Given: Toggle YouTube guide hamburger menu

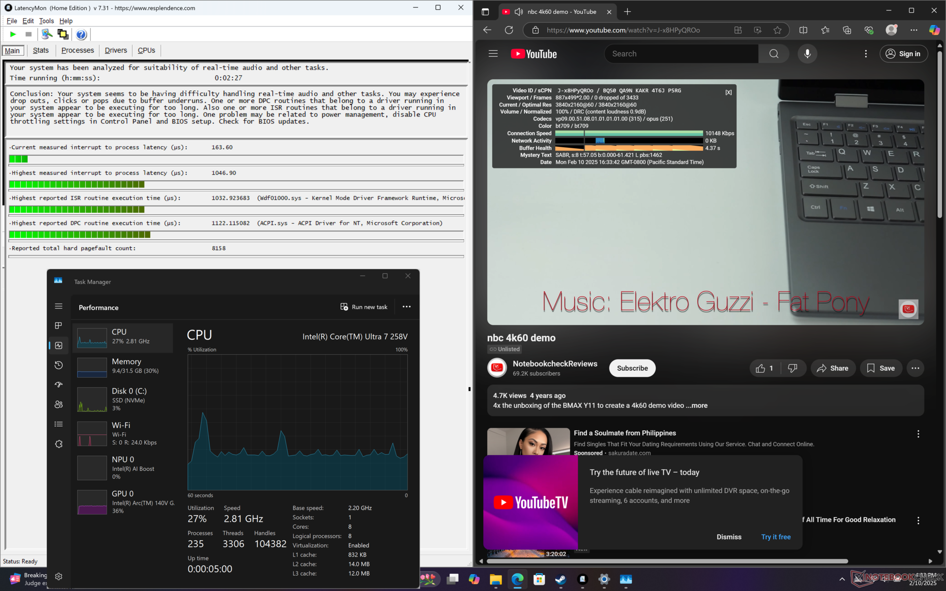Looking at the screenshot, I should 493,54.
